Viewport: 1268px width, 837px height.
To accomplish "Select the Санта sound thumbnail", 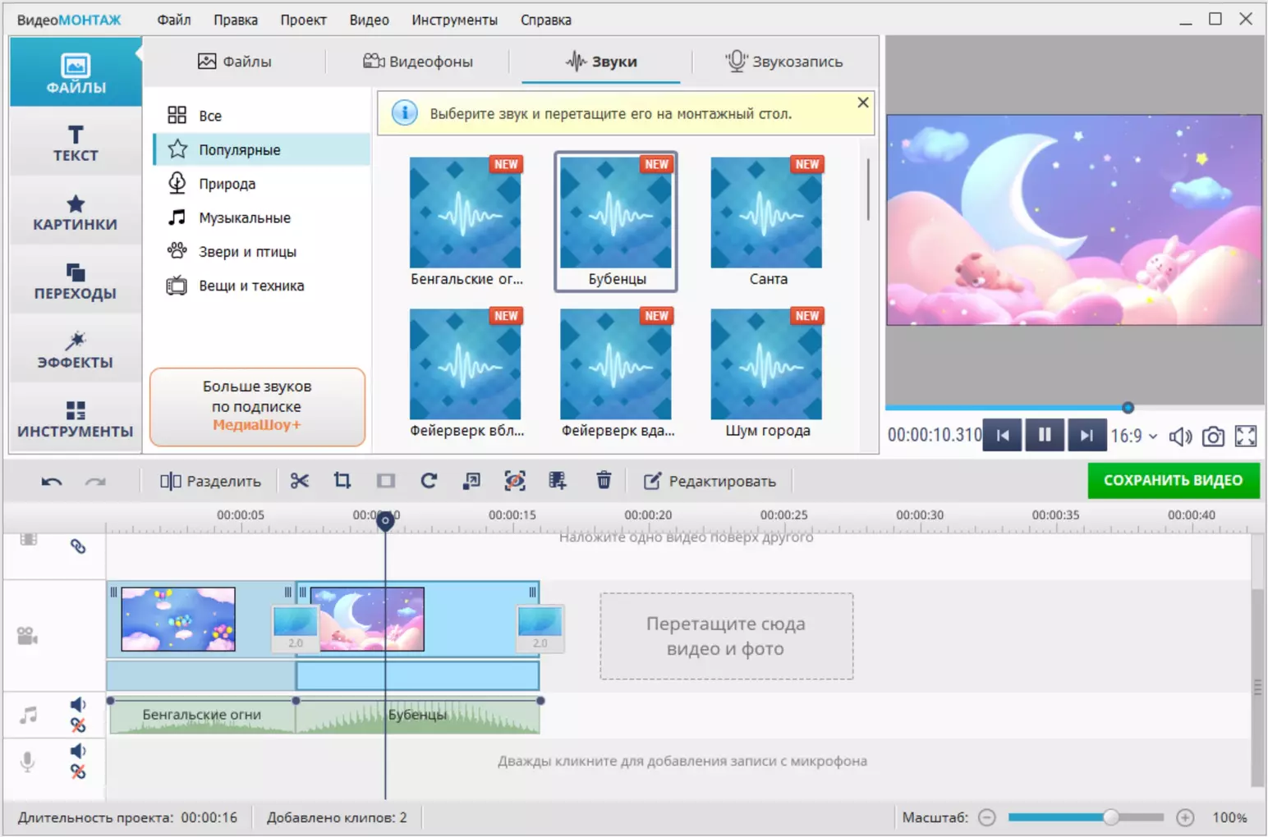I will coord(767,221).
